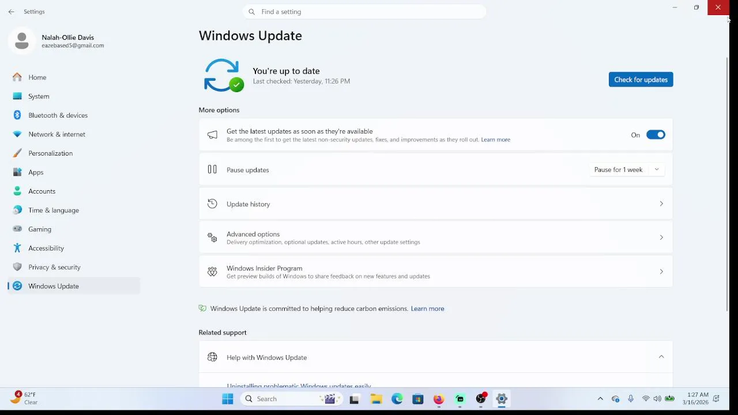Open Home in the sidebar
Screen dimensions: 738x415
pos(74,77)
